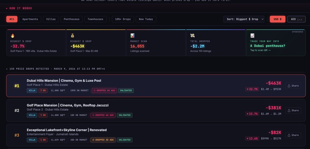Screen dimensions: 310x149
Task: Click the 189D ON MARKET tag
Action: click(80, 91)
